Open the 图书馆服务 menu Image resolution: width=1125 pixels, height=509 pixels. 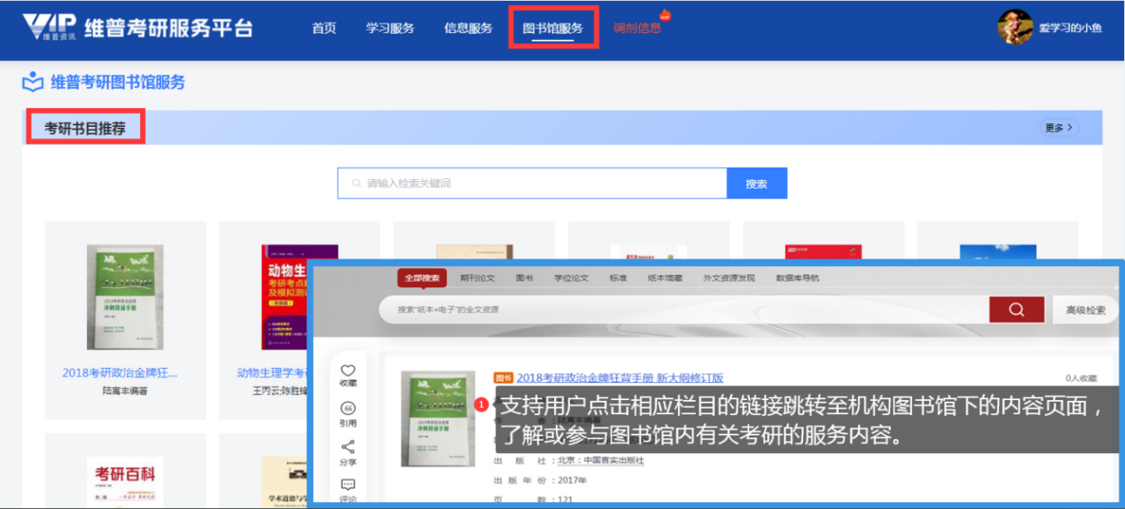pyautogui.click(x=553, y=27)
